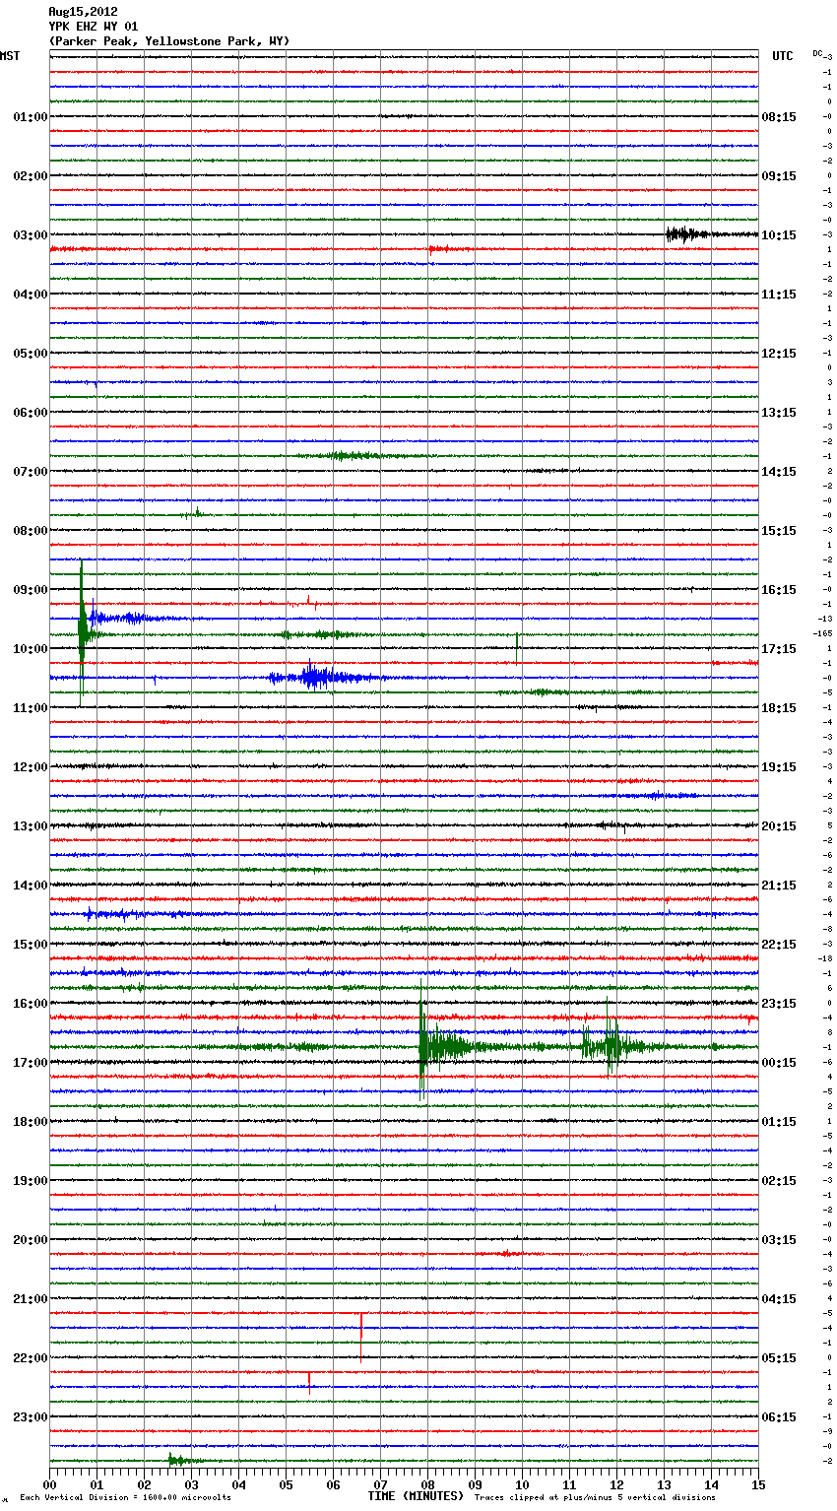Click the -13 DC offset value
The image size is (837, 1511).
tap(825, 619)
